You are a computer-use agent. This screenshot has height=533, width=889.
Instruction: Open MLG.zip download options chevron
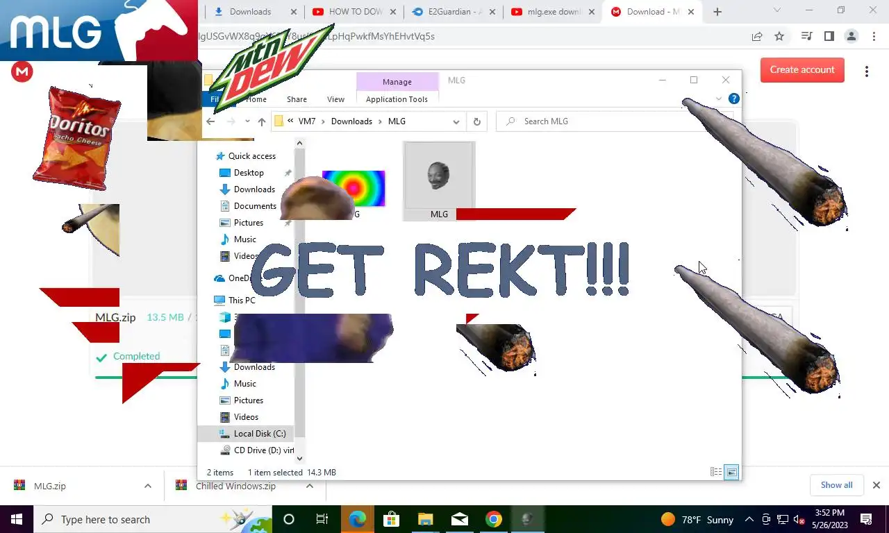click(x=147, y=486)
